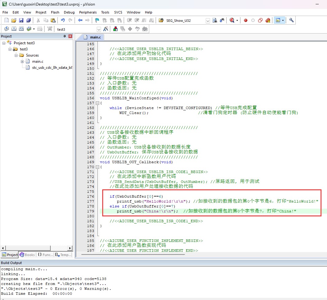Click the editor horizontal scrollbar thumb
The width and height of the screenshot is (327, 300).
click(133, 255)
